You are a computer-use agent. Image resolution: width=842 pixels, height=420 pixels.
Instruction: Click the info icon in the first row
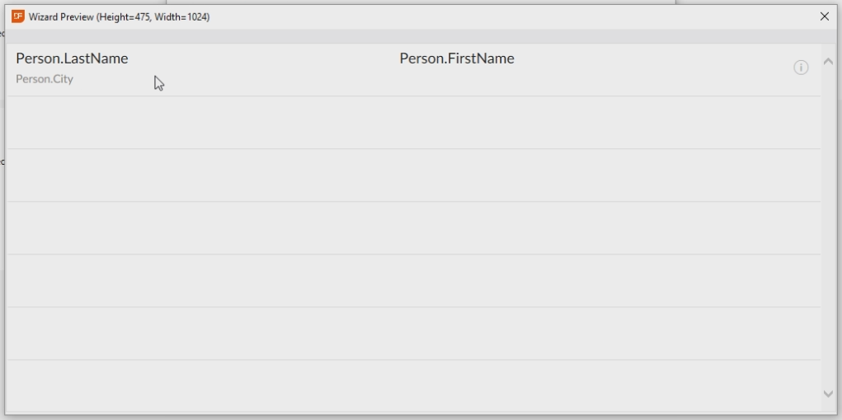801,68
